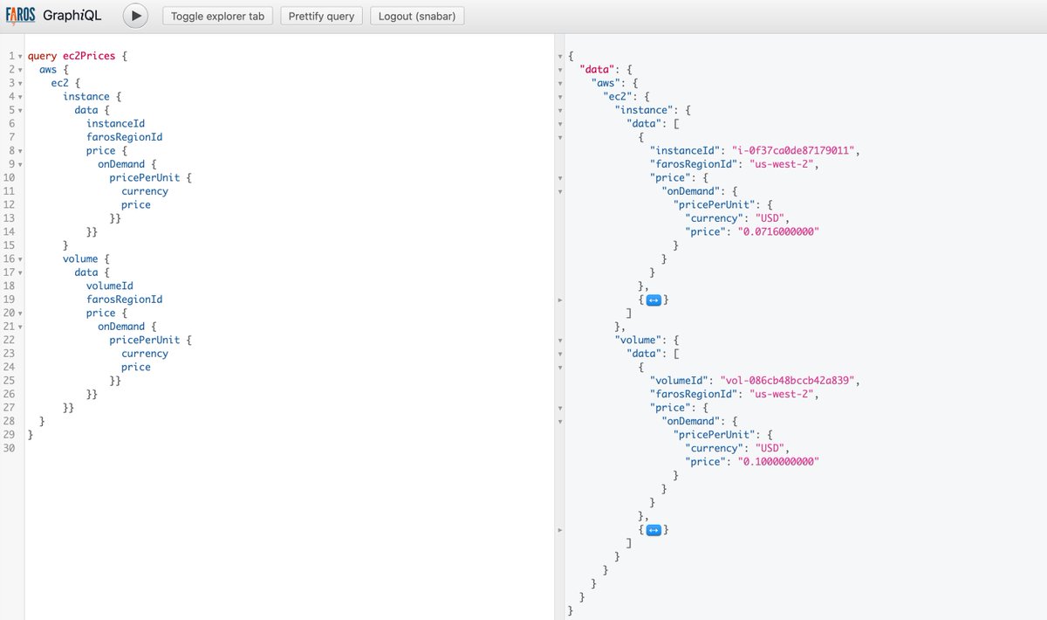Collapse the aws block fold arrow on line 2
This screenshot has height=620, width=1047.
coord(20,70)
